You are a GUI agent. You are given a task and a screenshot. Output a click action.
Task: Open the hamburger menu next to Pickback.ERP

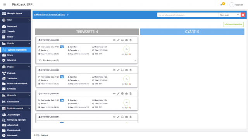[5, 4]
